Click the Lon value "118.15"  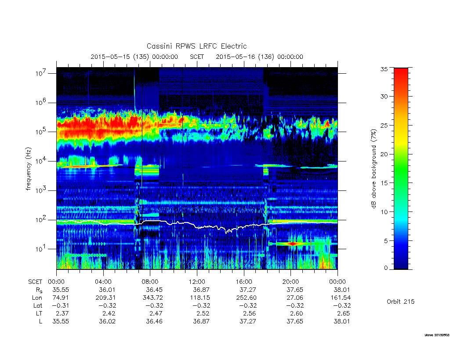(x=200, y=298)
